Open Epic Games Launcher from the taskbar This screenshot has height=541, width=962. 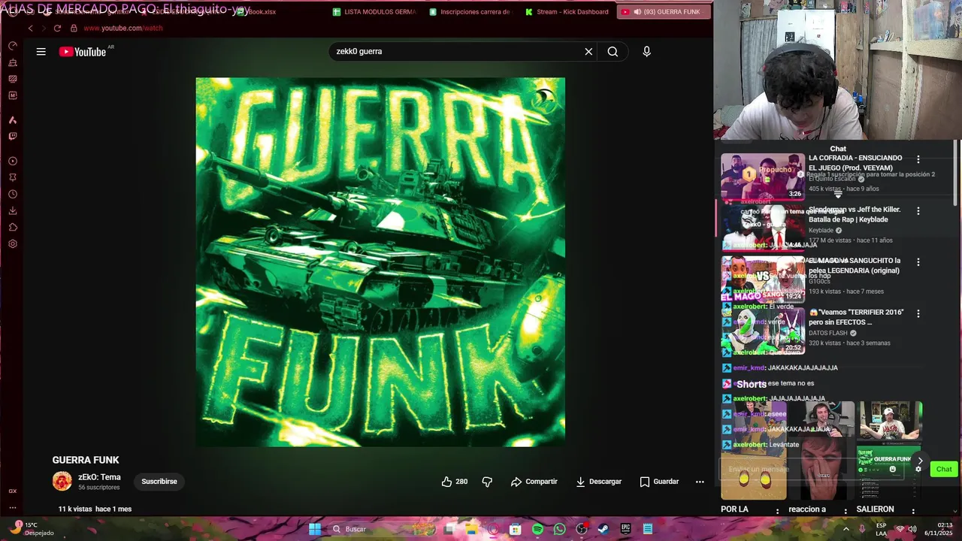(x=625, y=529)
